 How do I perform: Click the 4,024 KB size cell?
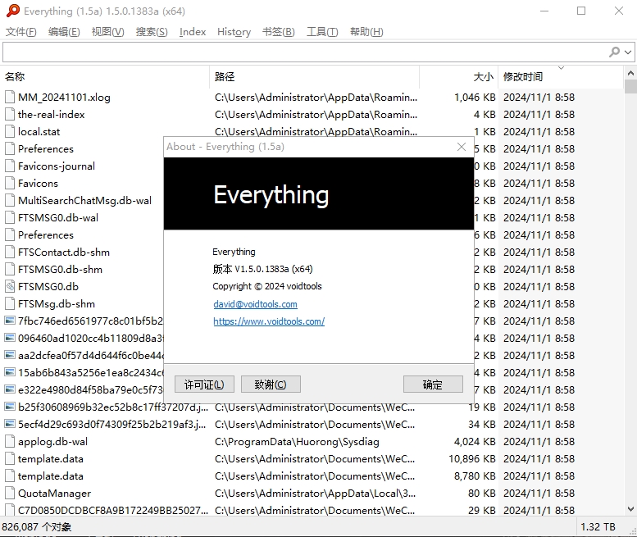pos(475,442)
